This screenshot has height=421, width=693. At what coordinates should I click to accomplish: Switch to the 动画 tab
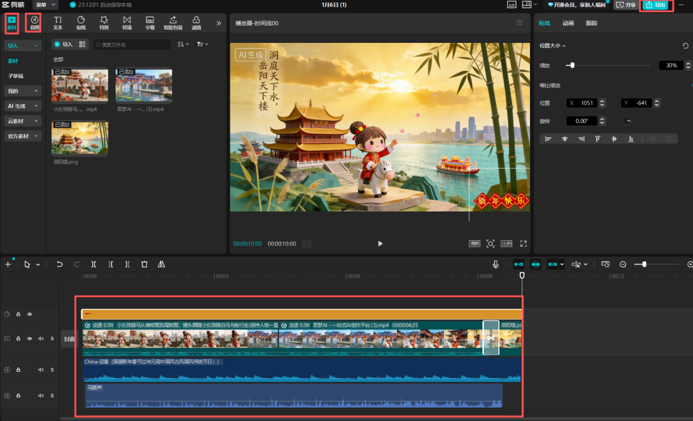[568, 23]
